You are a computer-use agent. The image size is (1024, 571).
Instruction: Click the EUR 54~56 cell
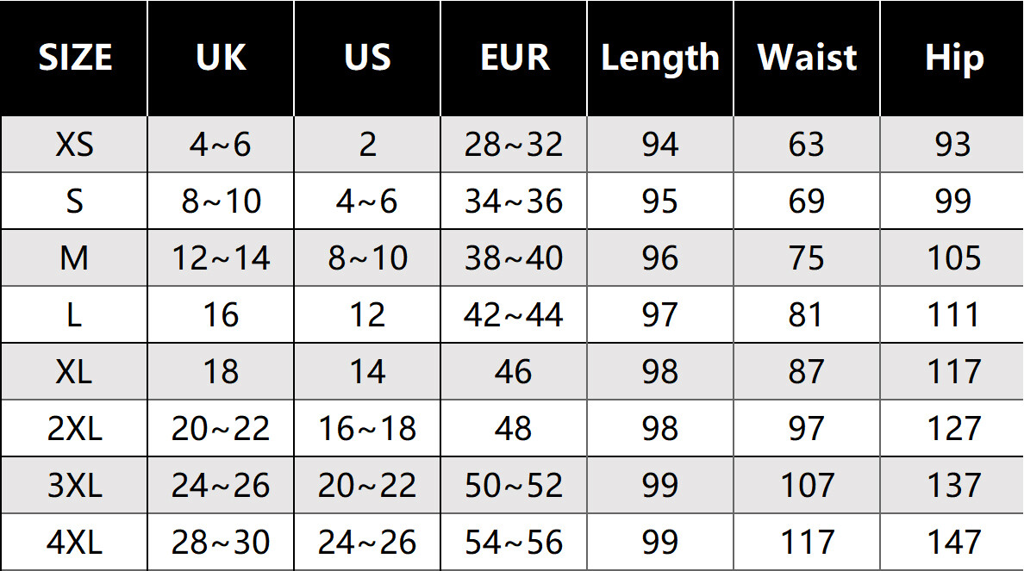coord(515,543)
